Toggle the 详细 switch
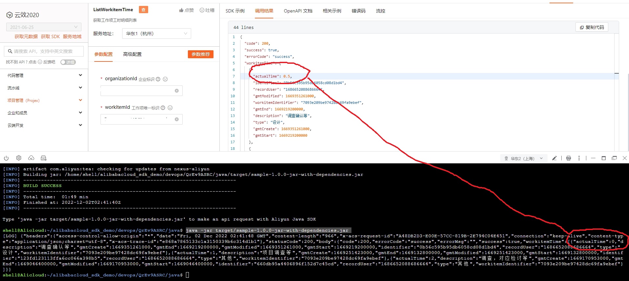This screenshot has width=629, height=281. point(68,62)
